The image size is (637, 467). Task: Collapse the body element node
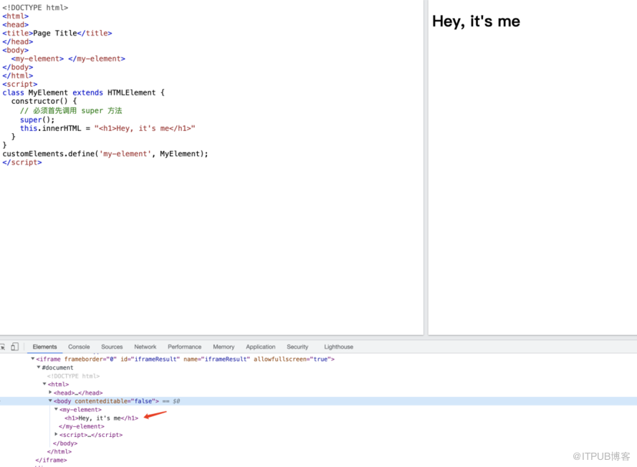point(50,401)
